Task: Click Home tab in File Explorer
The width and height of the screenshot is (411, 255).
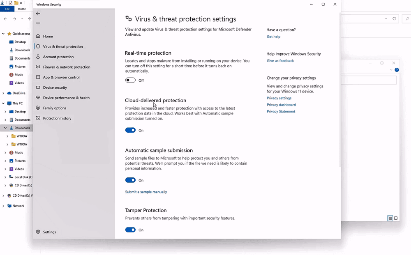Action: [22, 9]
